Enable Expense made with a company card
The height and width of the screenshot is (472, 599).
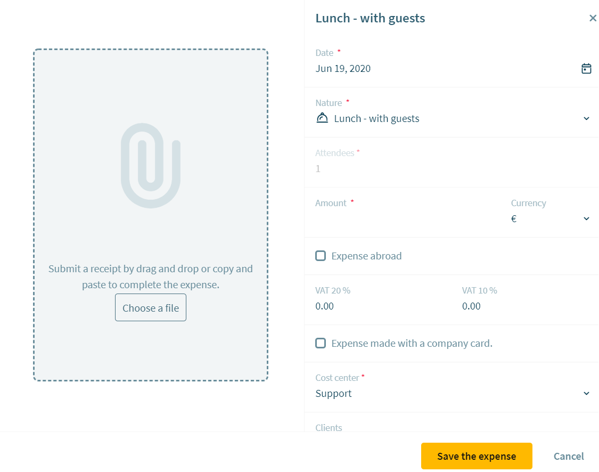click(x=321, y=343)
